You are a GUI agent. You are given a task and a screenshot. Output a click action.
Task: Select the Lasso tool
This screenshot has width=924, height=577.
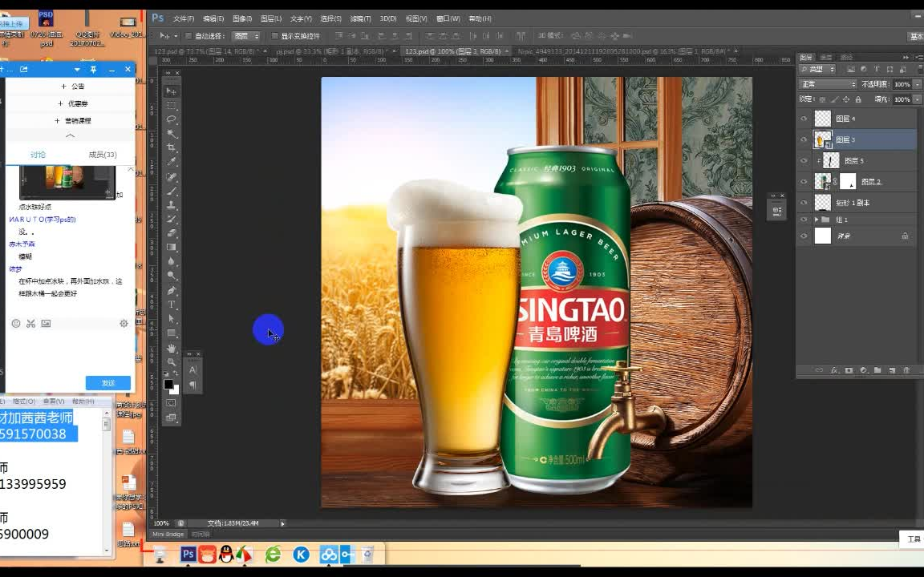(x=172, y=119)
